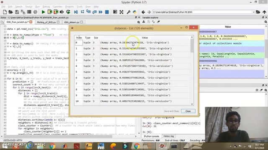Click Save and Close in distances dialog
This screenshot has height=150, width=268.
pos(171,111)
